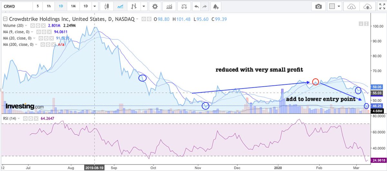Save chart layout to cloud

point(367,6)
